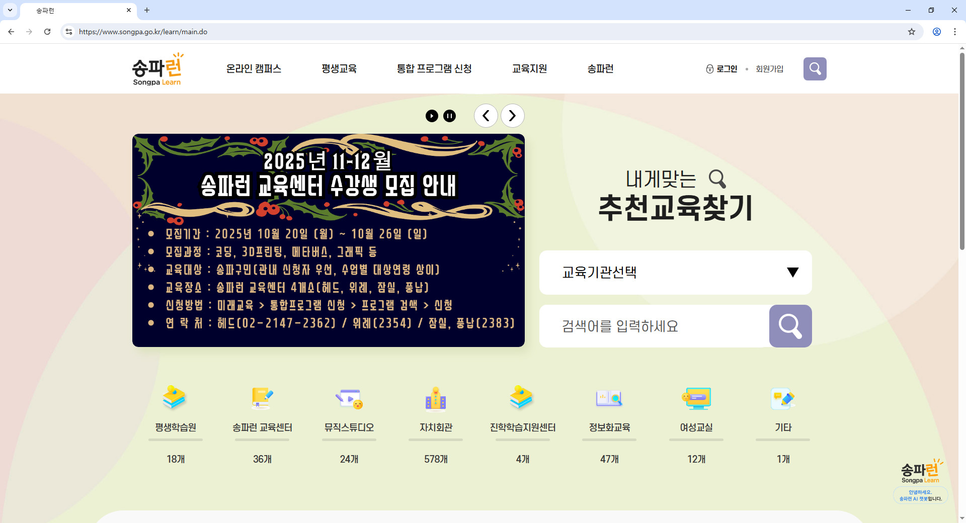Screen dimensions: 966x523
Task: Open the 자치회관 category icon
Action: [436, 399]
